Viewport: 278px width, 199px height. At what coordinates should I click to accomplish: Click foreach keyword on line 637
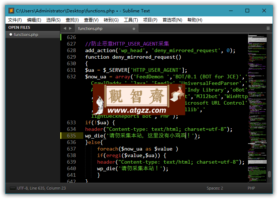[107, 149]
